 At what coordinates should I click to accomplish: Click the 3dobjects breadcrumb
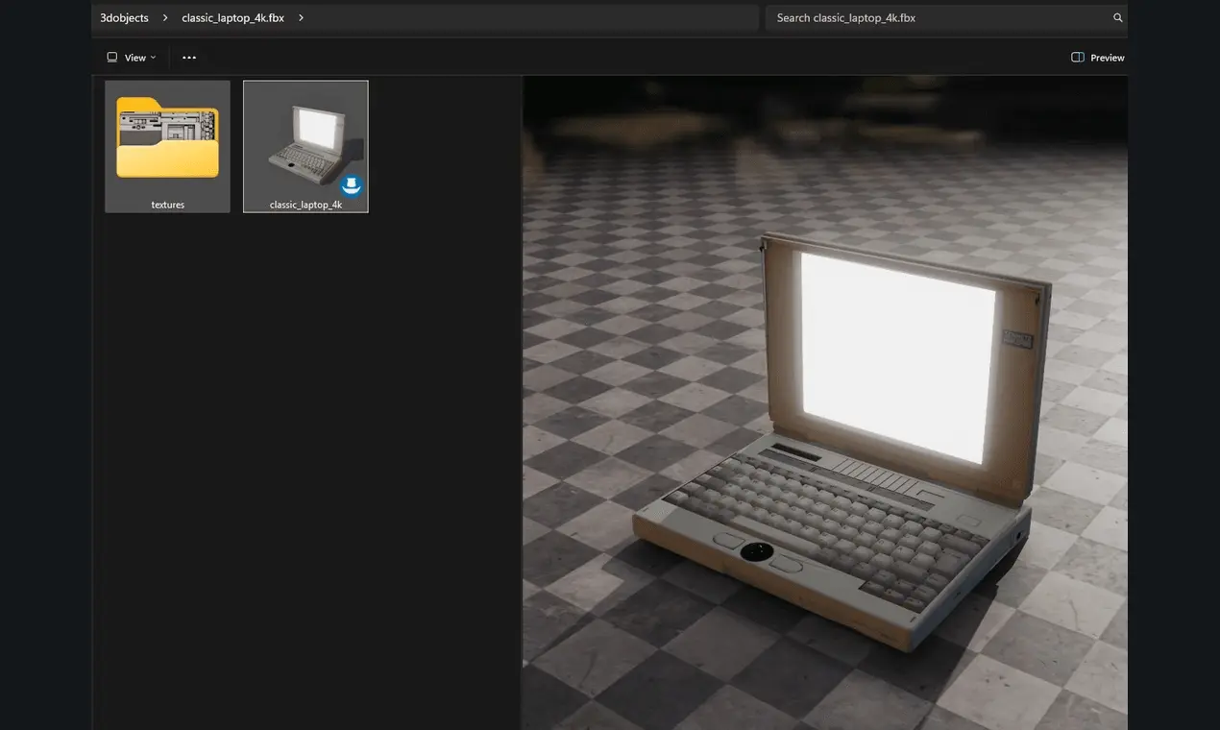coord(124,18)
